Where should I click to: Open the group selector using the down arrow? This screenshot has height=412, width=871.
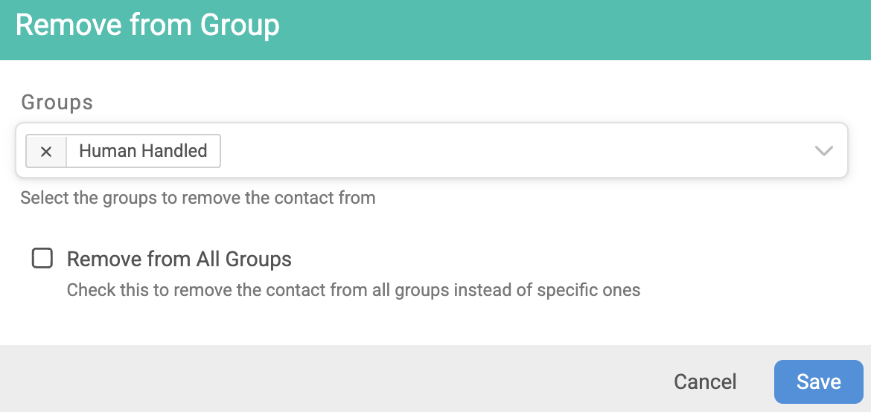823,151
